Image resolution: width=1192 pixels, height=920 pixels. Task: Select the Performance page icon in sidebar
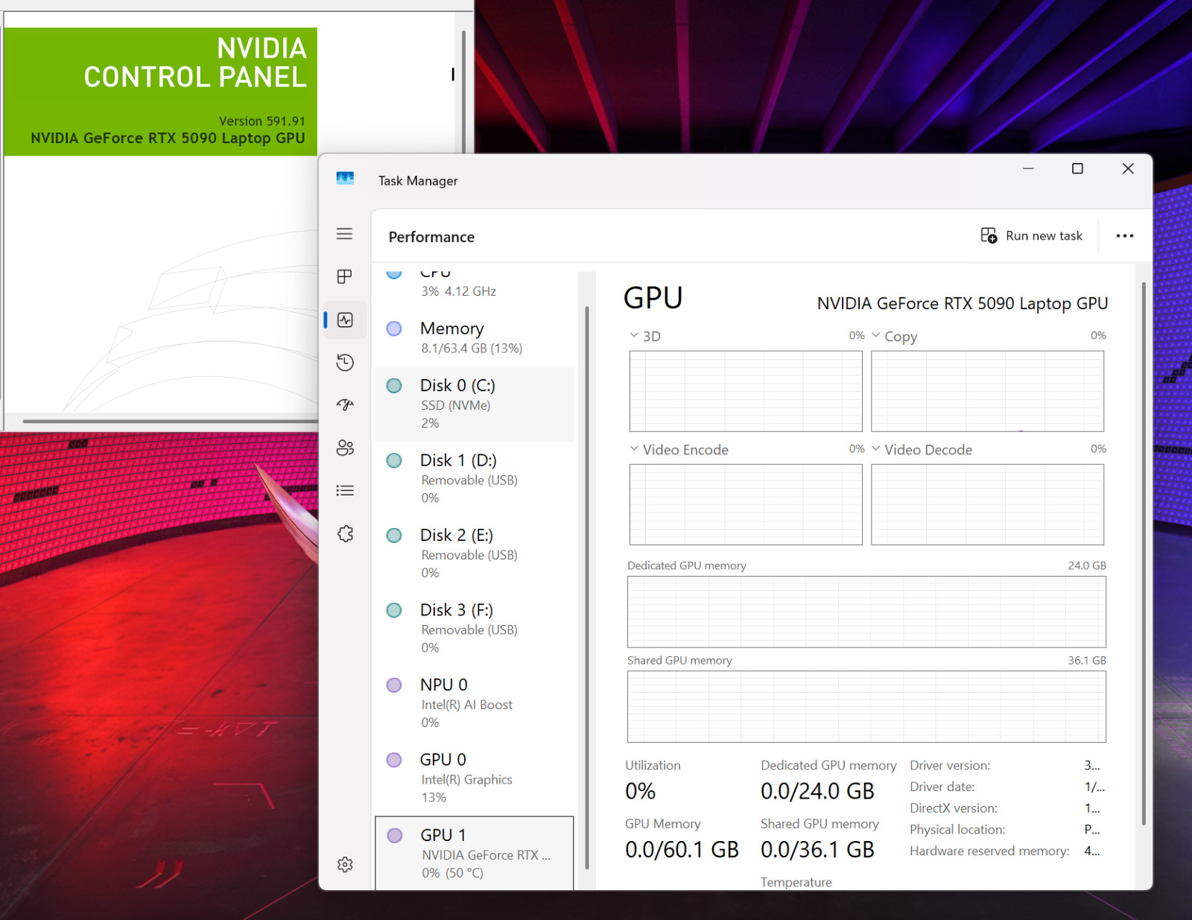click(345, 320)
